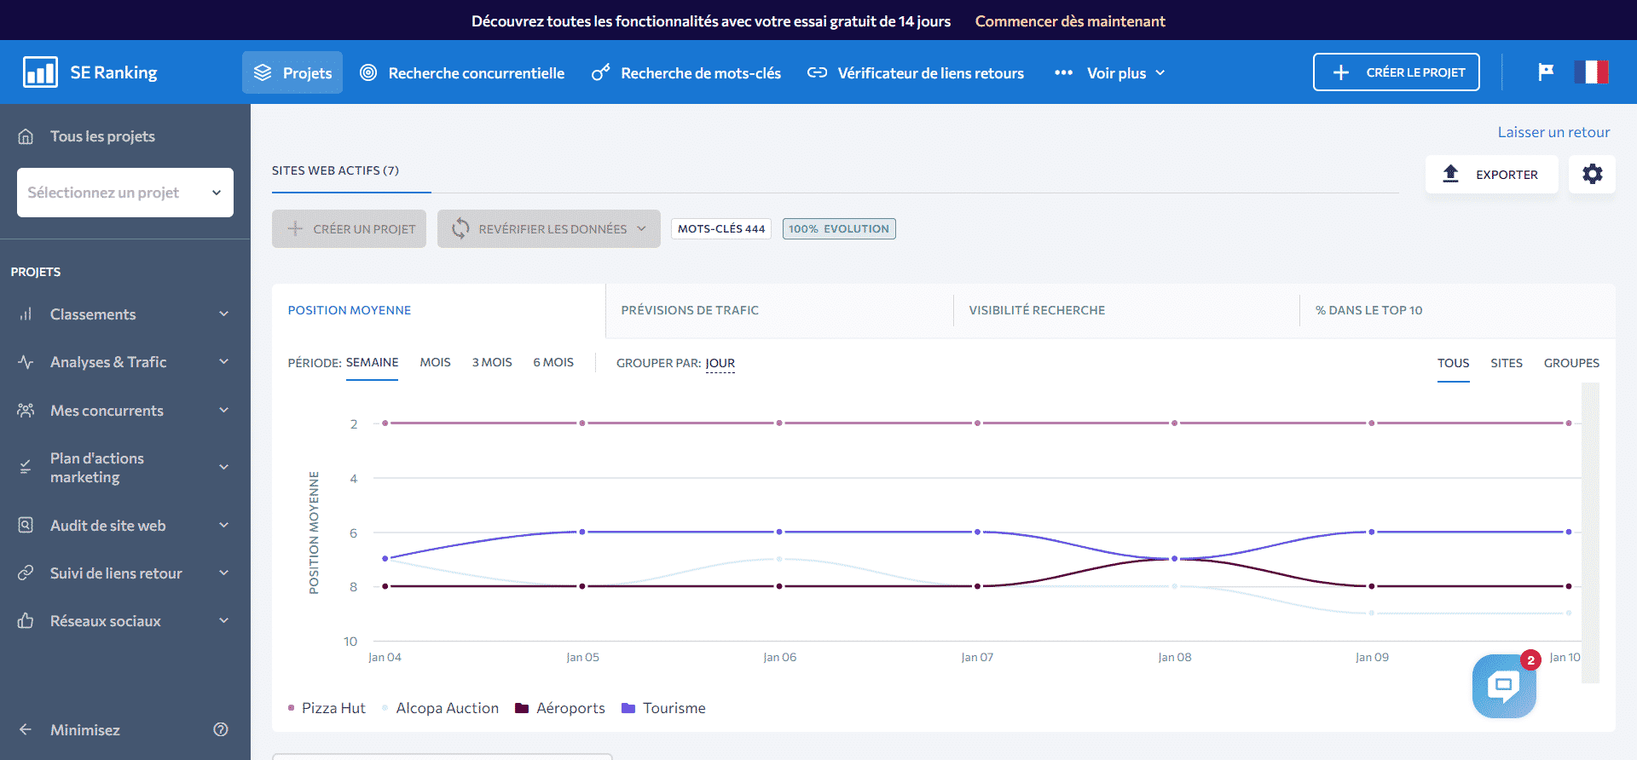
Task: Click the Jan 08 Tourisme data point
Action: 1175,559
